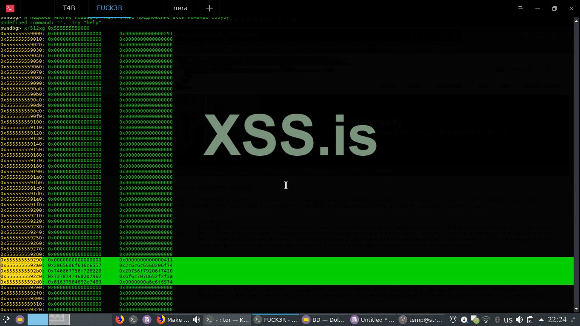Launch the pinned terminal icon in the taskbar
Screen dimensions: 580x326
[133, 320]
